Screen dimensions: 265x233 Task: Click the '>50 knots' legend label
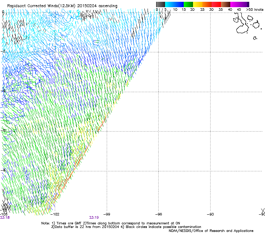click(255, 10)
